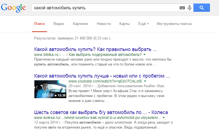219x131 pixels.
Task: Expand the arrow next to youtube.com URL
Action: [145, 81]
